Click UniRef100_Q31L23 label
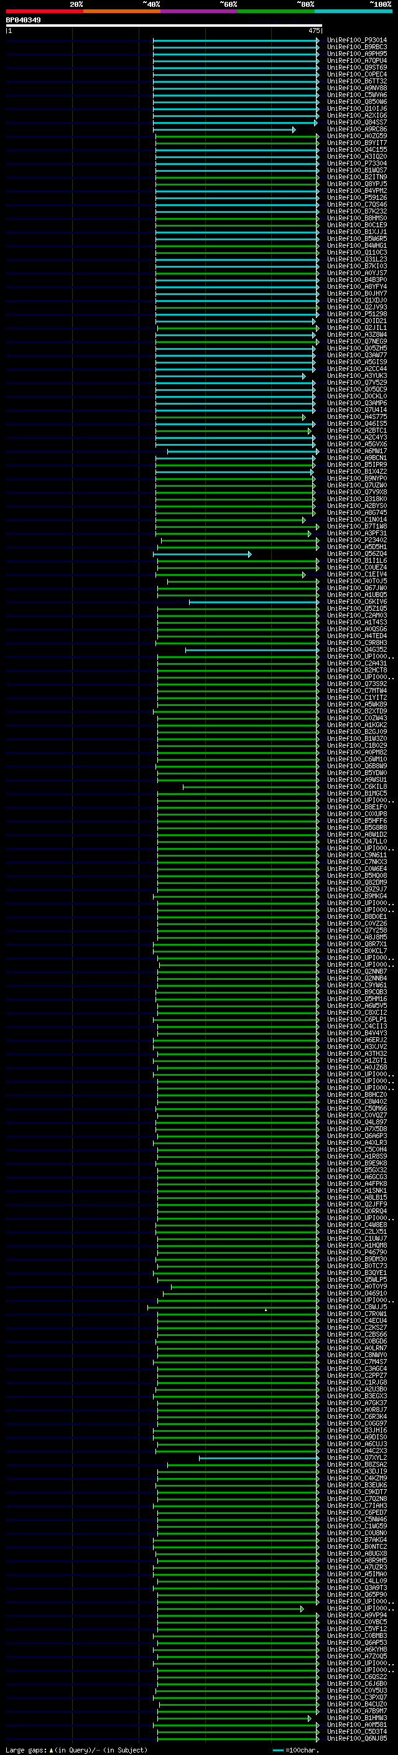398x1755 pixels. point(356,259)
